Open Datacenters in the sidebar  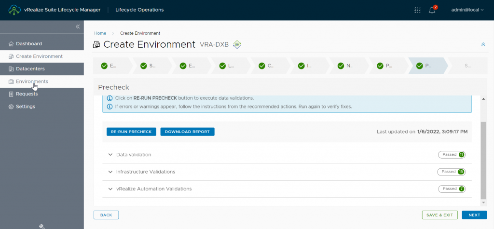(x=42, y=68)
